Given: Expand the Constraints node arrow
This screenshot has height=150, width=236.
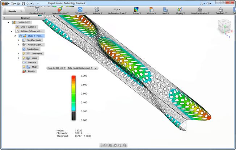Looking at the screenshot, I should point(18,54).
